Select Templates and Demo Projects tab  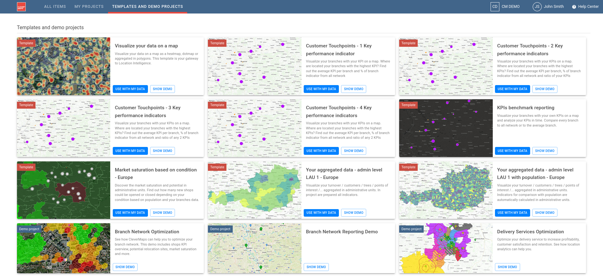click(147, 7)
